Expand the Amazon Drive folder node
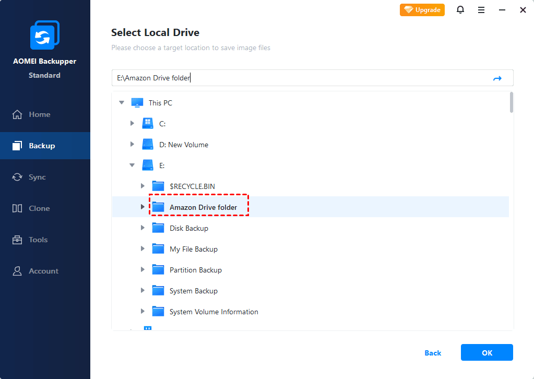534x379 pixels. pos(143,207)
